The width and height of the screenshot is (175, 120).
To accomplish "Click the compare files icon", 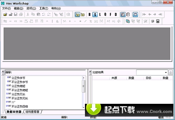I will pos(128,21).
